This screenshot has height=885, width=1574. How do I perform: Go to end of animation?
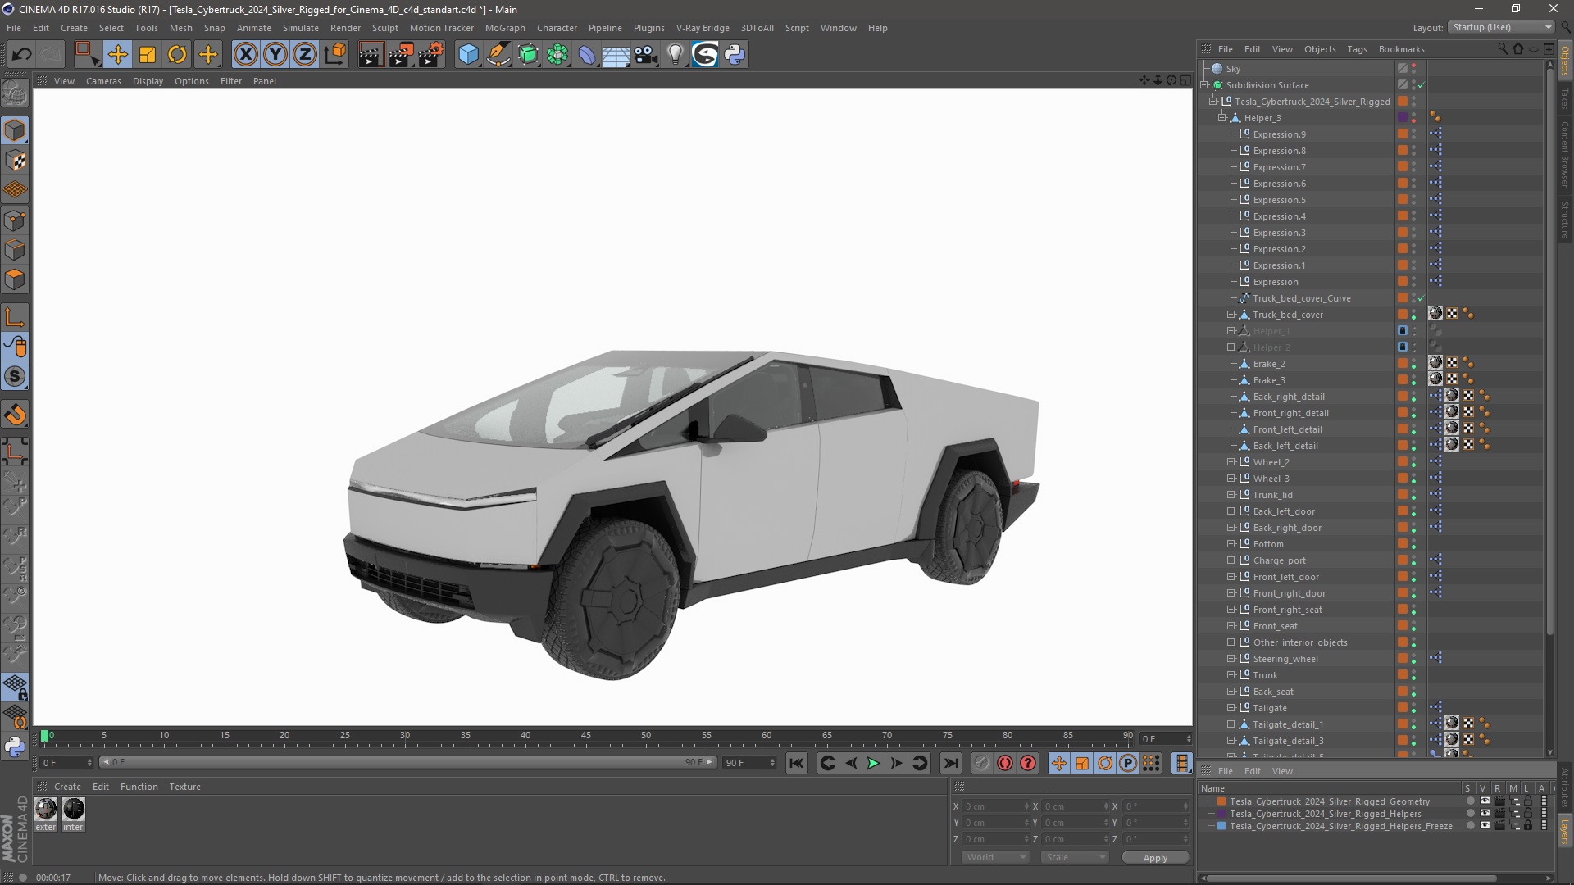951,764
